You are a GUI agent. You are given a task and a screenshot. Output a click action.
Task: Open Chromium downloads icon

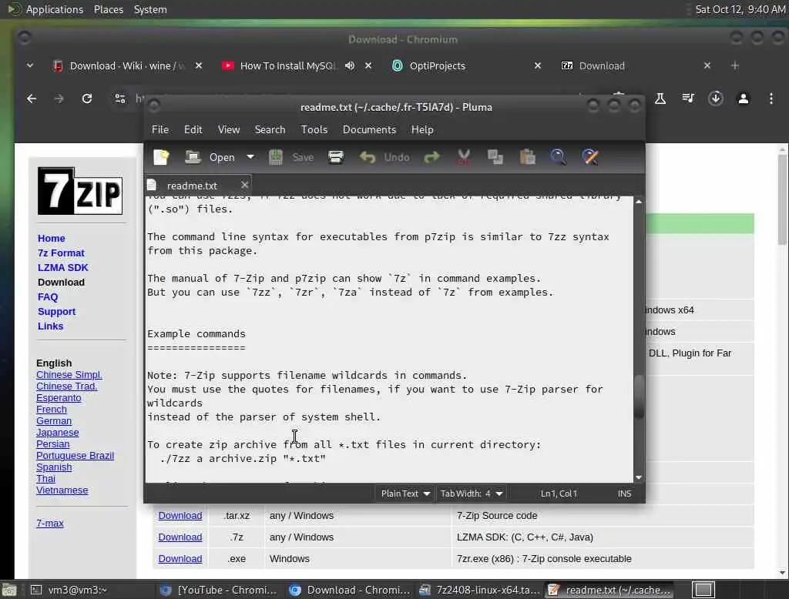coord(716,99)
